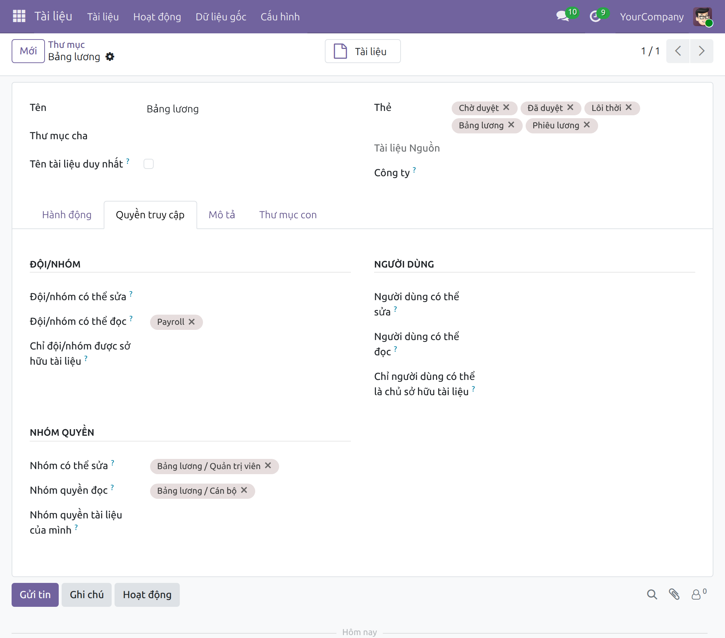725x638 pixels.
Task: Click the Thư mục breadcrumb link
Action: pyautogui.click(x=66, y=45)
